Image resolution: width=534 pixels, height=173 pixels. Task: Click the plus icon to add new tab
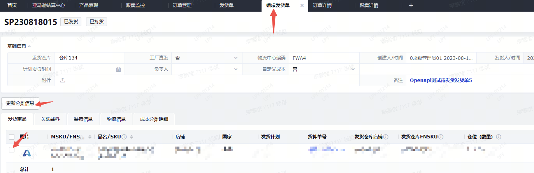411,5
